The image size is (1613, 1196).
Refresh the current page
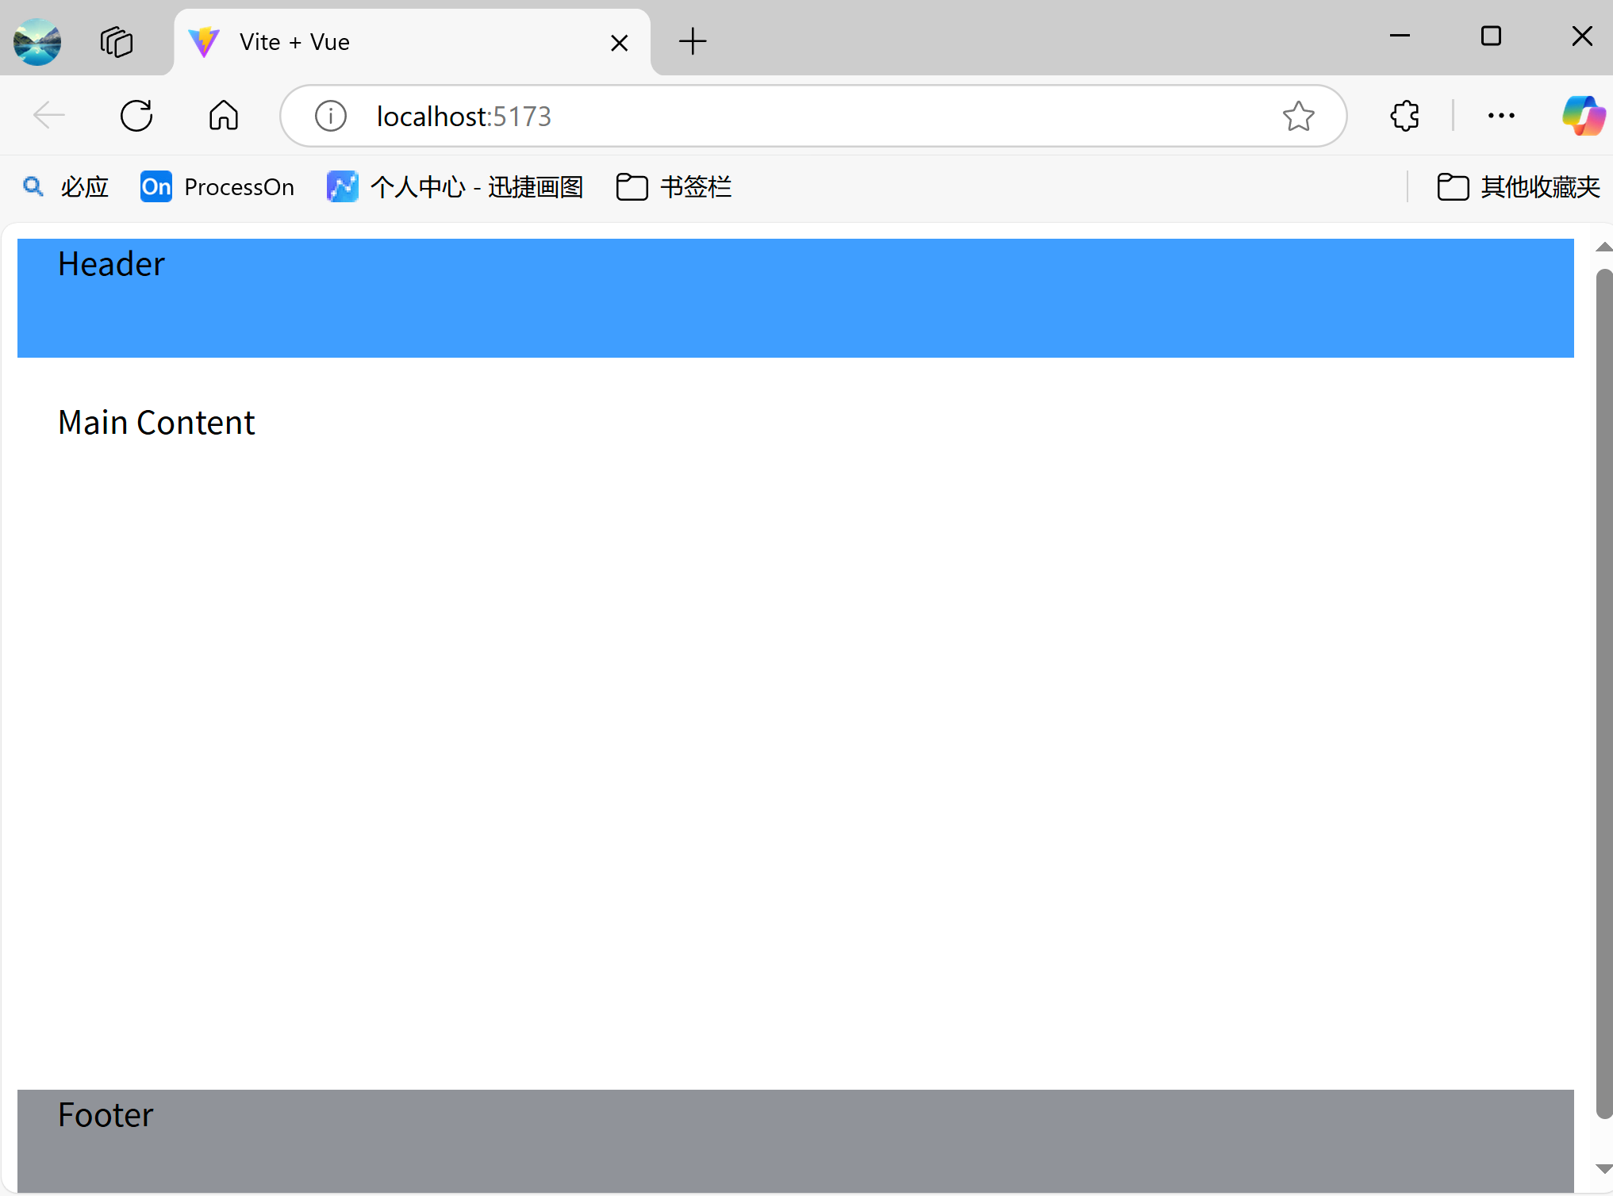click(136, 116)
